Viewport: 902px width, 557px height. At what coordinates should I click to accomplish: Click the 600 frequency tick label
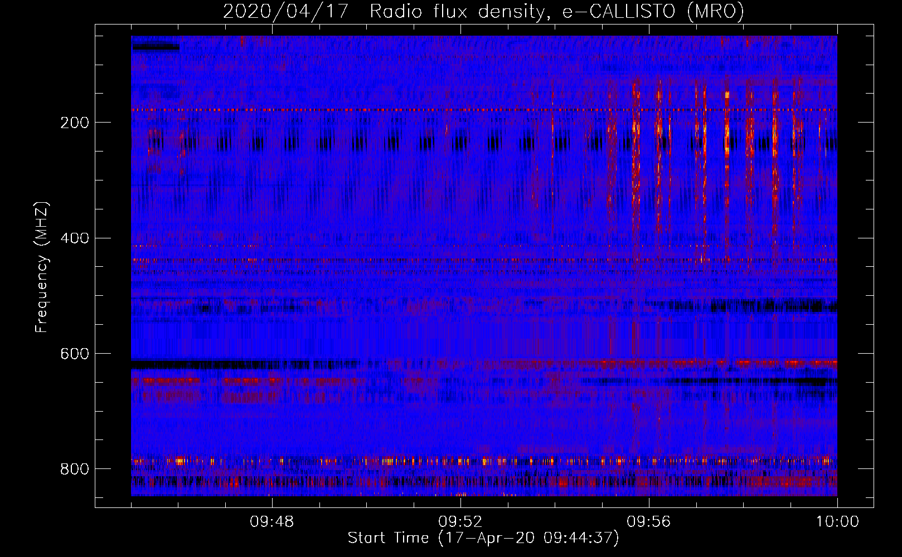point(74,354)
